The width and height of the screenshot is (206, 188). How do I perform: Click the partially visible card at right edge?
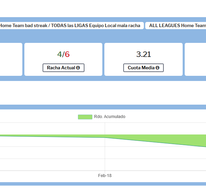196,59
